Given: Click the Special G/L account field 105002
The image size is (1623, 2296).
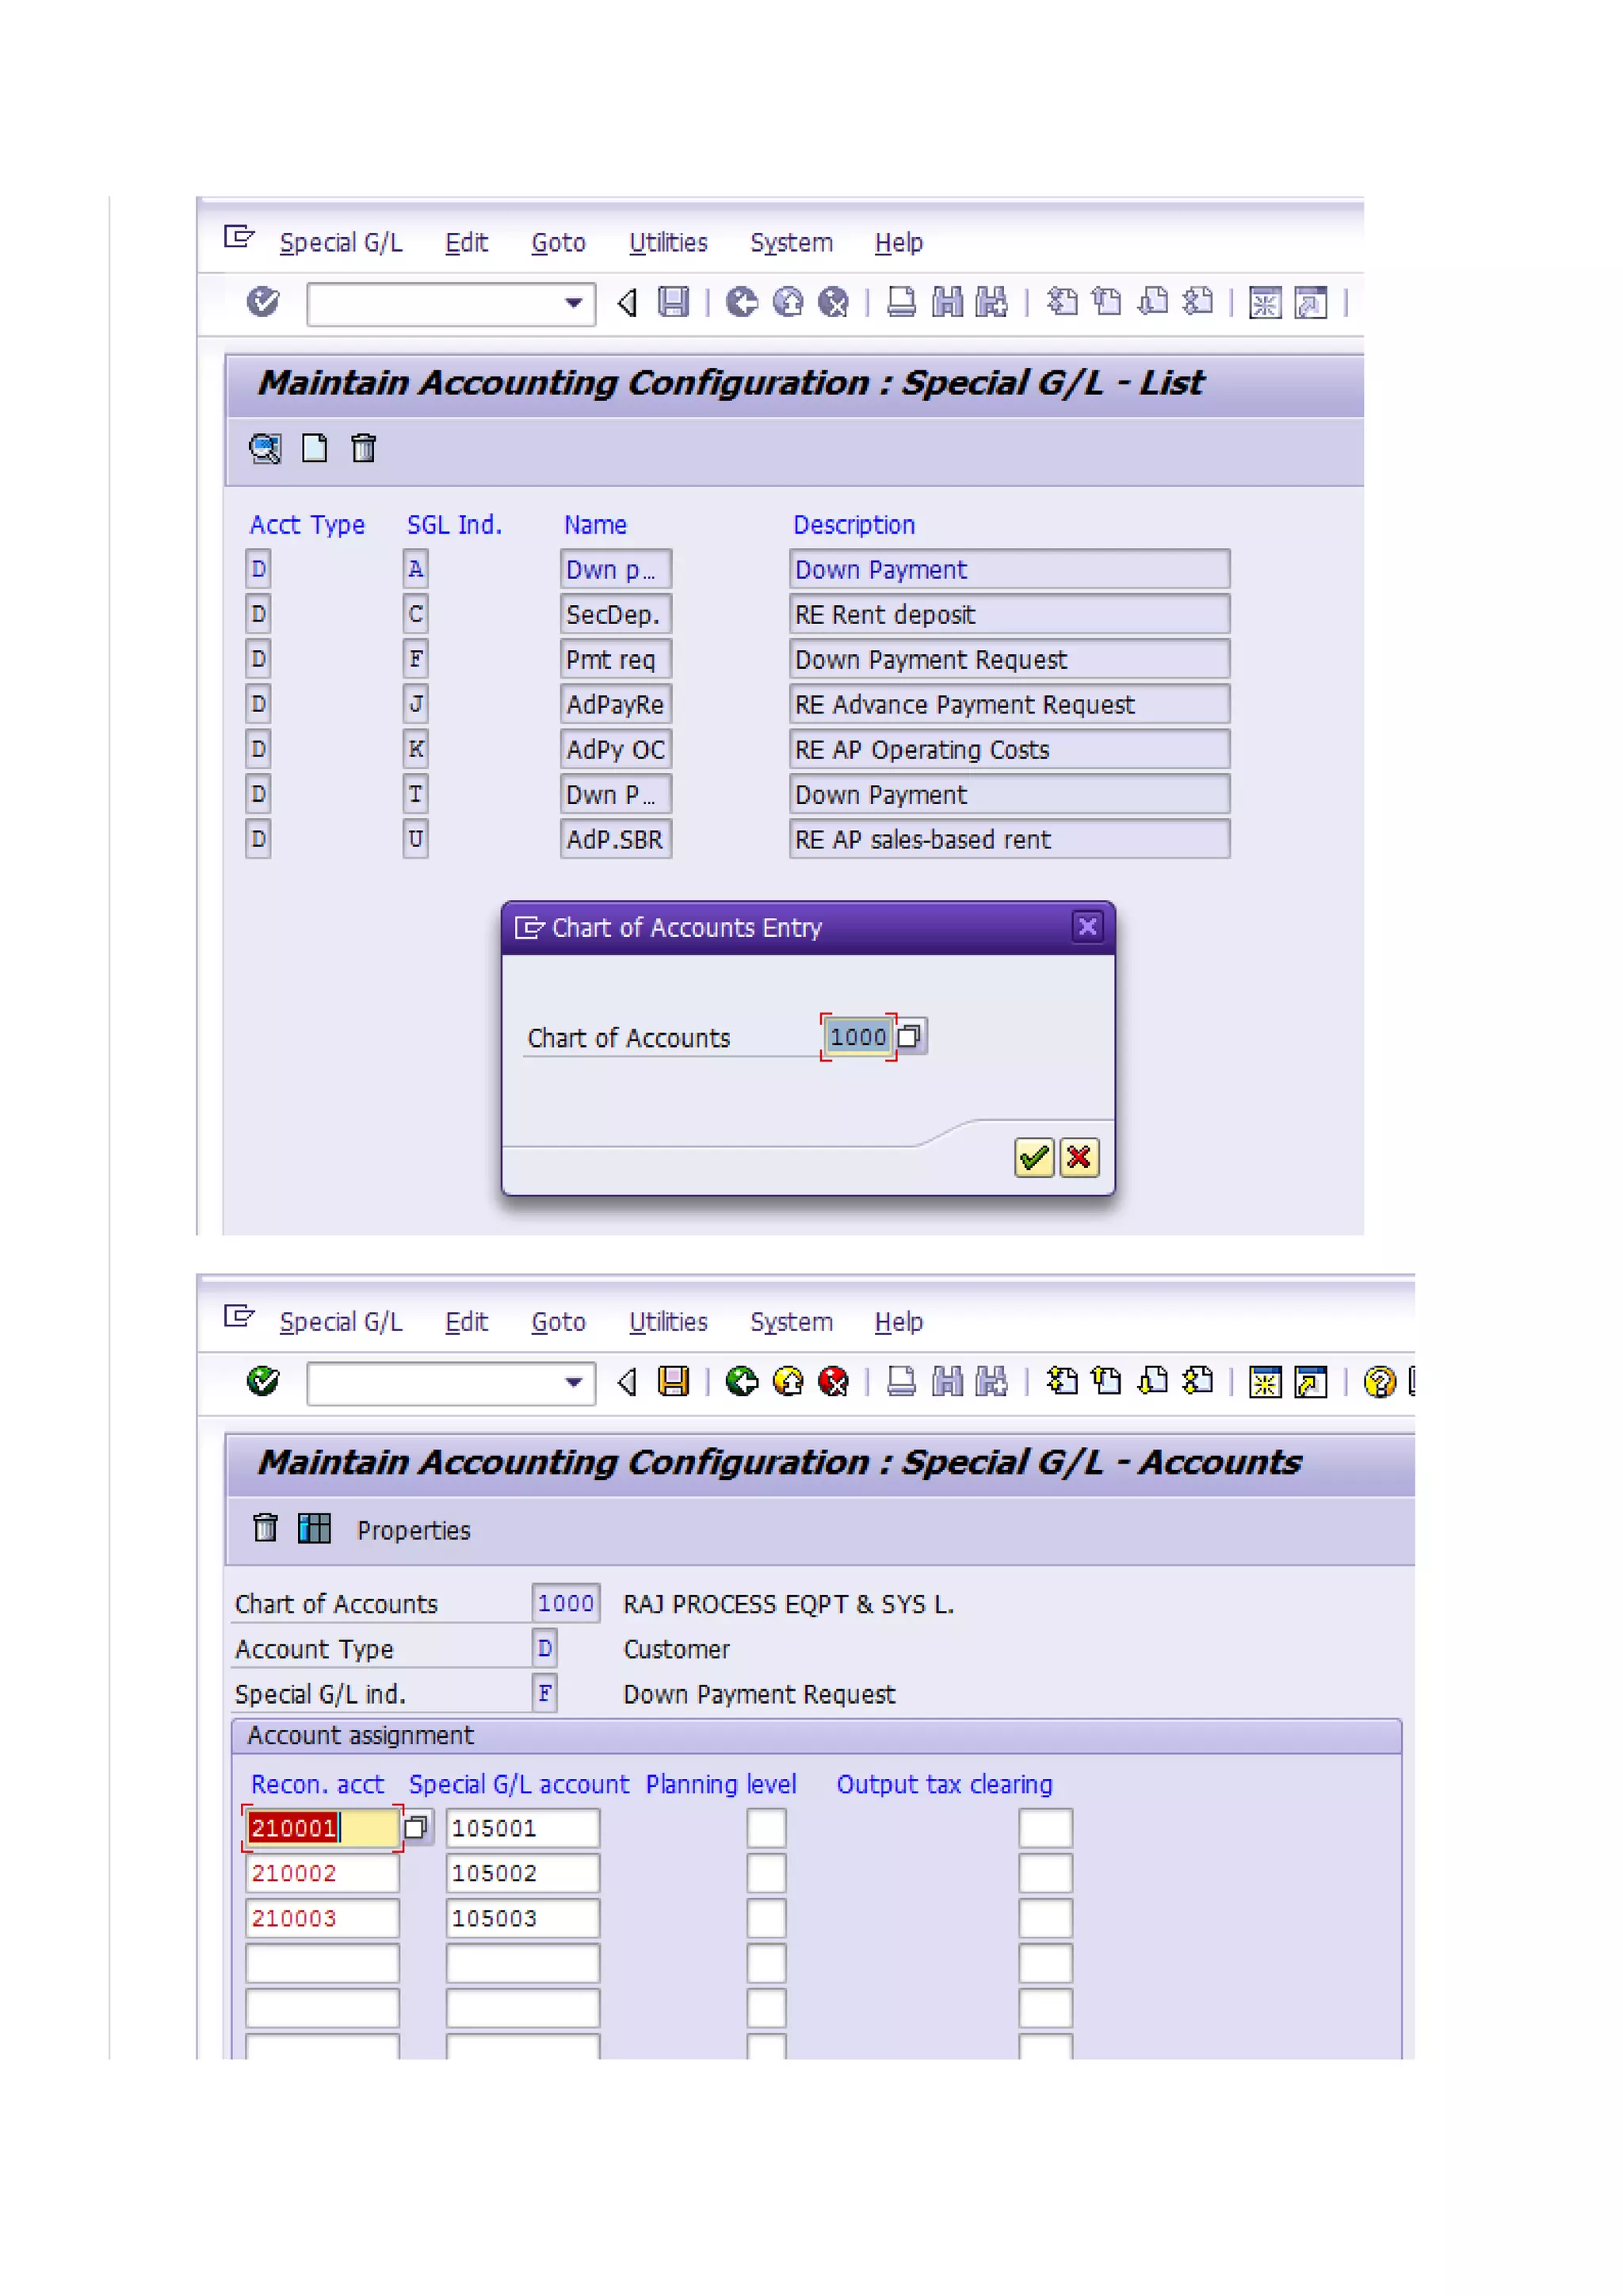Looking at the screenshot, I should [521, 1872].
